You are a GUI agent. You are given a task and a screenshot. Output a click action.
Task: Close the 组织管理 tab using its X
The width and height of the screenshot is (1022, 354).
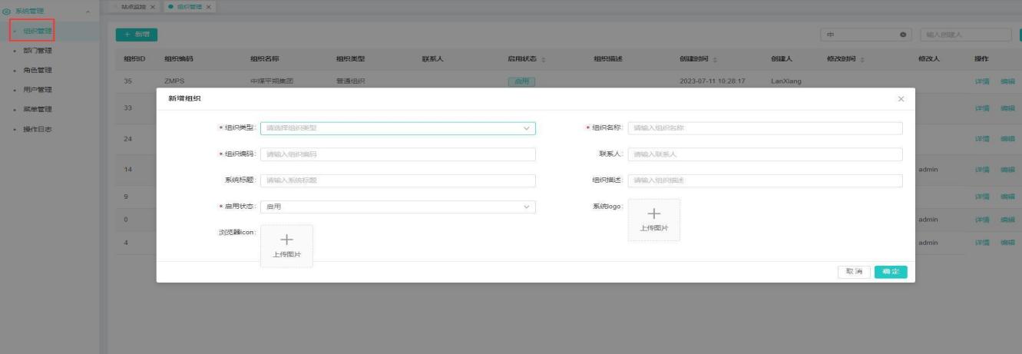207,7
